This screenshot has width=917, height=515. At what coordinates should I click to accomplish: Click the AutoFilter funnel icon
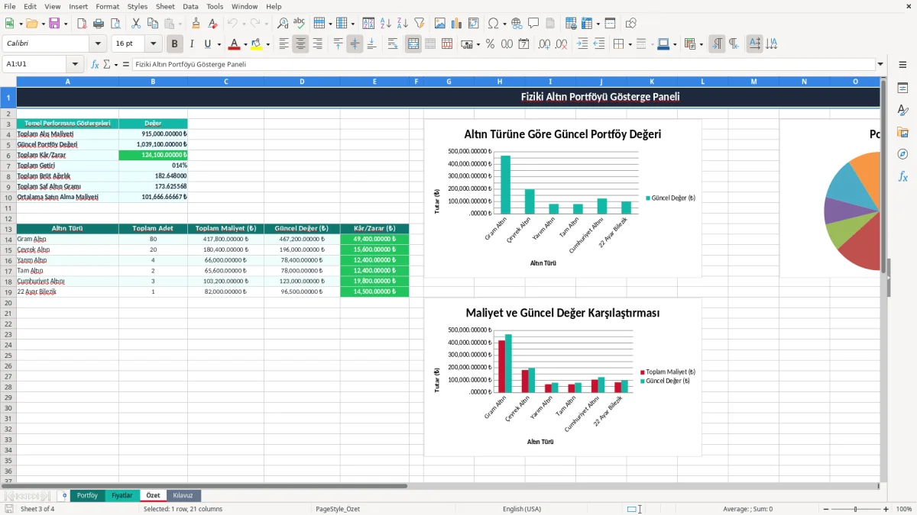[x=420, y=24]
